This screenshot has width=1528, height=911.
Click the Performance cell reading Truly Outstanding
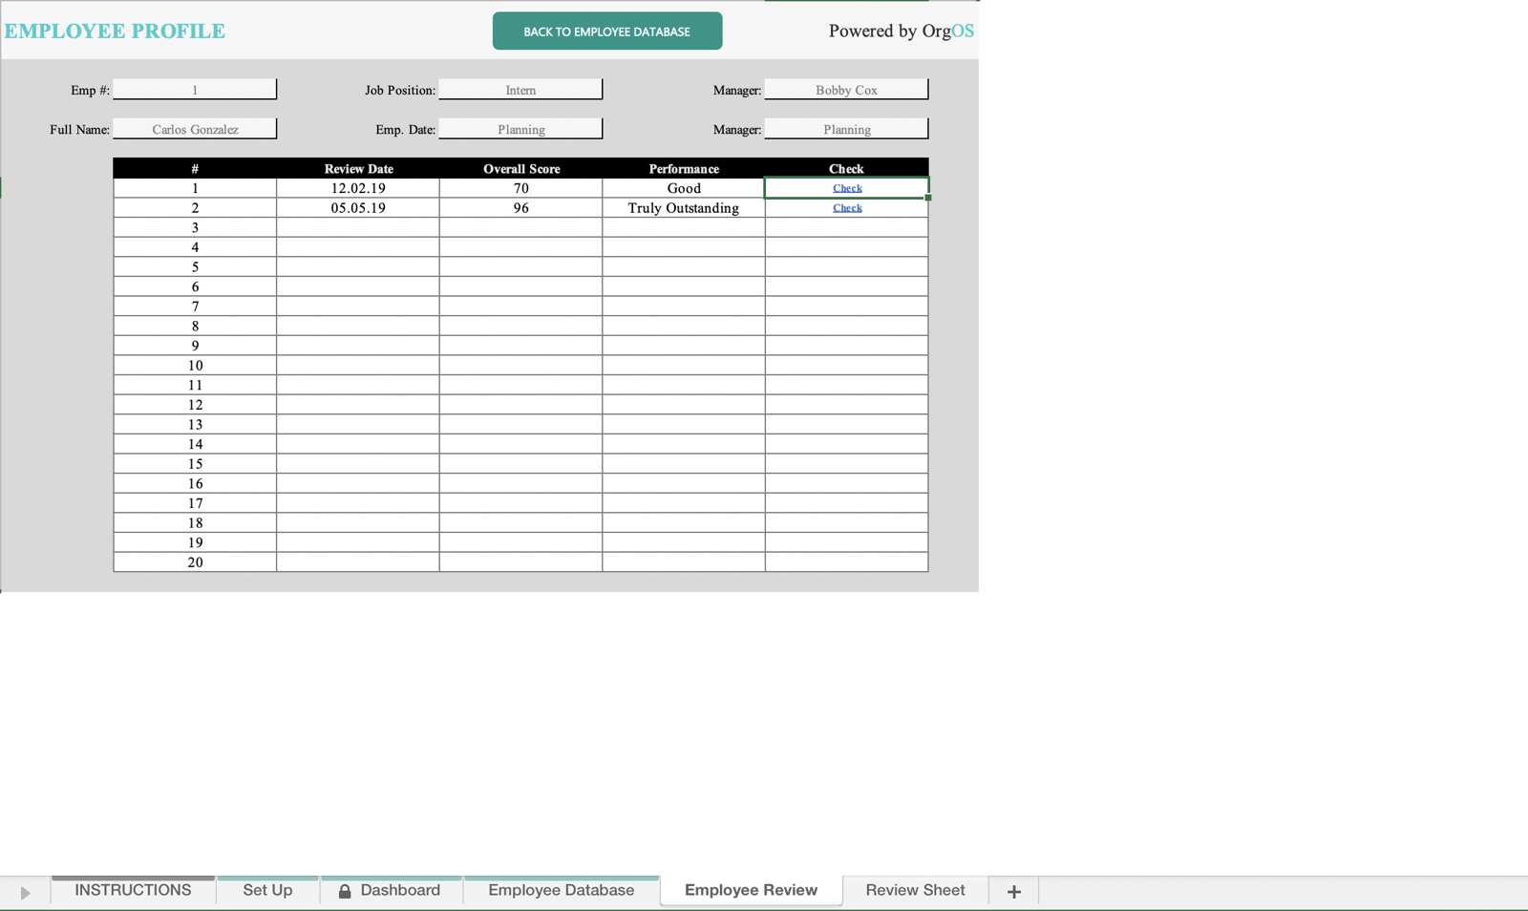683,208
